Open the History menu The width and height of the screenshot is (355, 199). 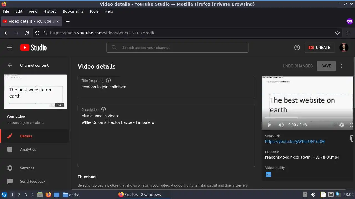coord(50,11)
